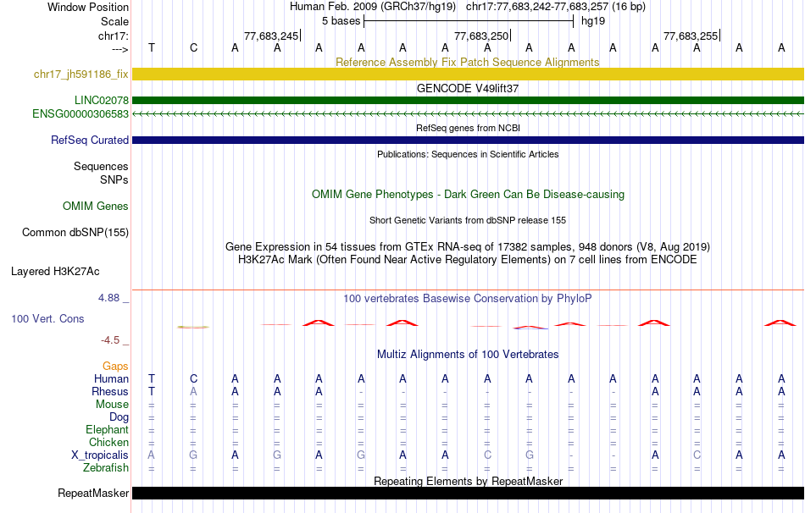Click the H3K27Ac Mark track title

coord(468,260)
